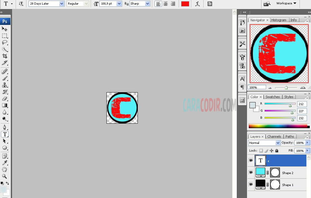This screenshot has height=198, width=311.
Task: Select the Hand tool
Action: point(4,169)
